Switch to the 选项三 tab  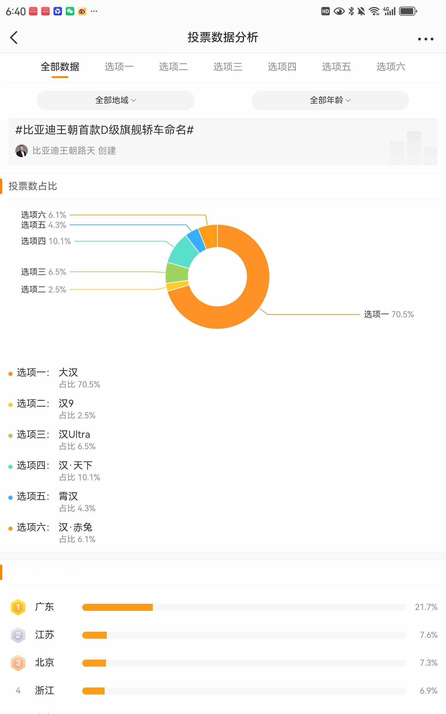[228, 67]
